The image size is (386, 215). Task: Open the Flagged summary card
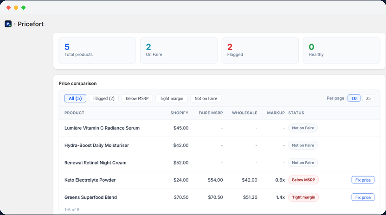(260, 51)
